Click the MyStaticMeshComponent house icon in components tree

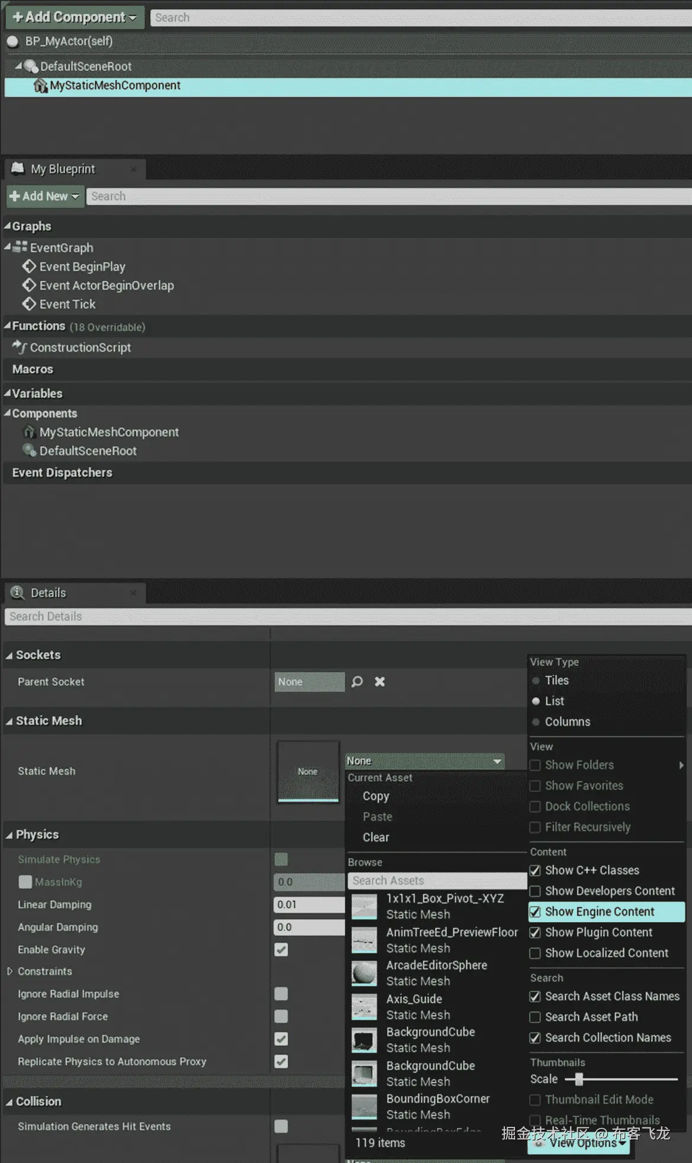click(x=40, y=86)
